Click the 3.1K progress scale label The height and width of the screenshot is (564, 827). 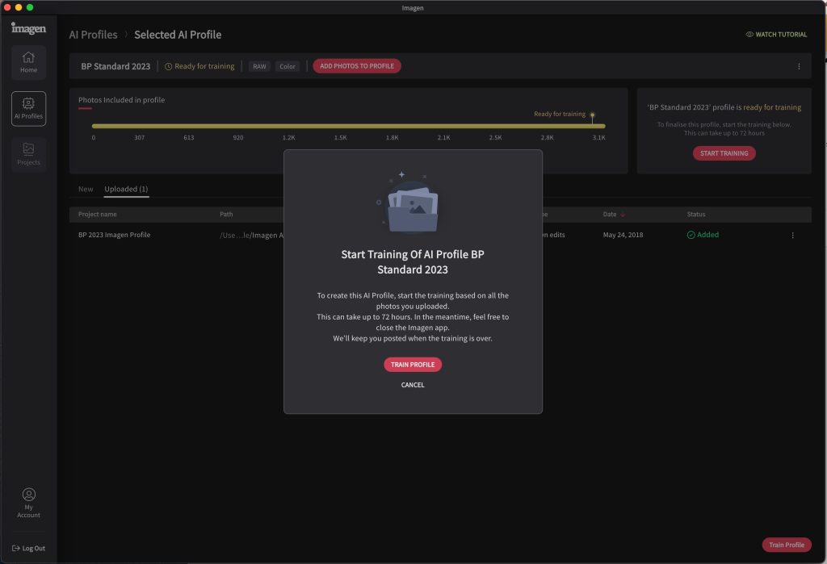pyautogui.click(x=599, y=138)
